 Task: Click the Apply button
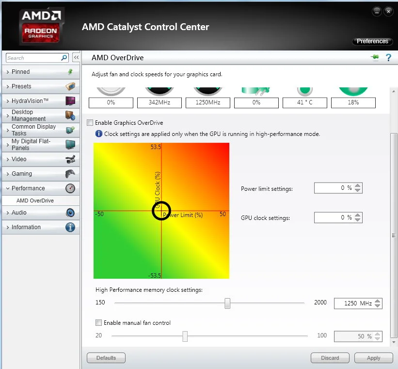[373, 358]
